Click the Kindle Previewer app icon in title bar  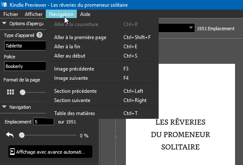pyautogui.click(x=4, y=5)
